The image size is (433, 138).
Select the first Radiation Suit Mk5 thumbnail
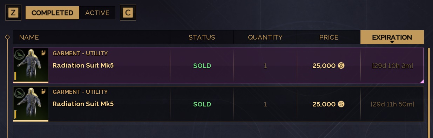click(31, 65)
